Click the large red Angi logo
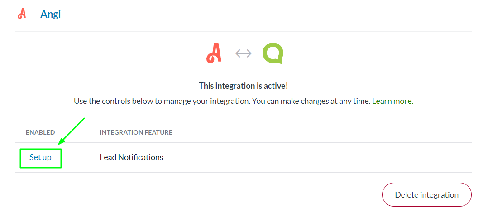 tap(214, 54)
